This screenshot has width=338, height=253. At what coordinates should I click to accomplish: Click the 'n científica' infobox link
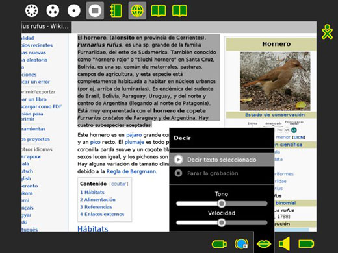click(289, 145)
